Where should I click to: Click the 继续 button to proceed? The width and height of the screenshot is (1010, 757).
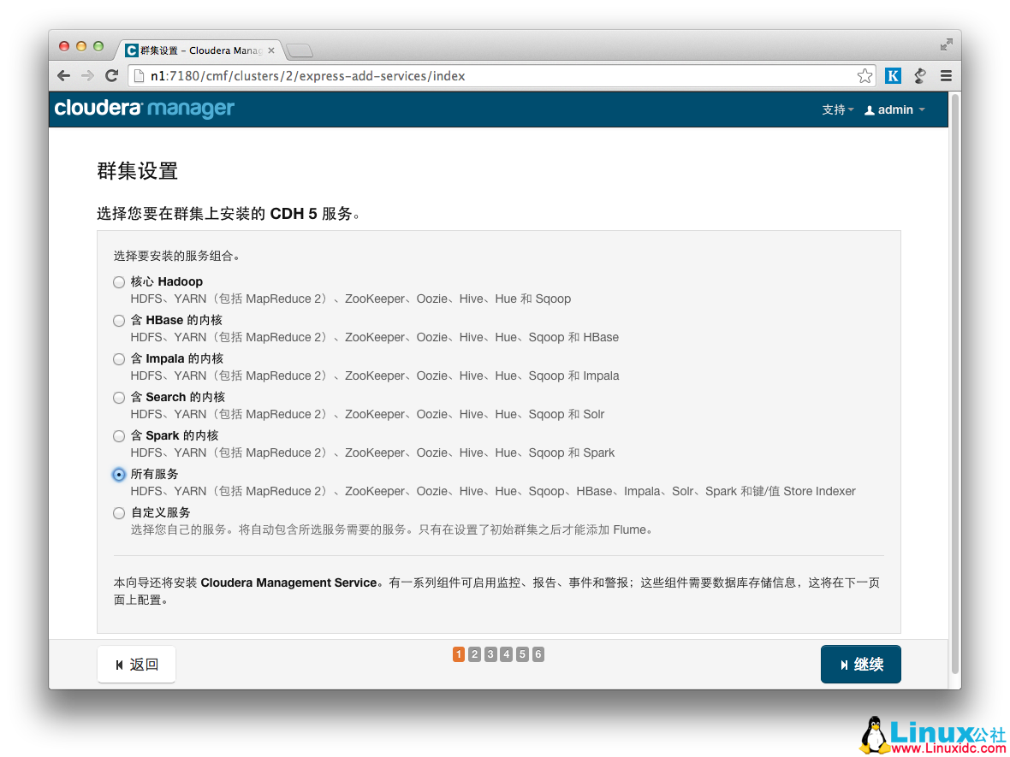point(860,664)
